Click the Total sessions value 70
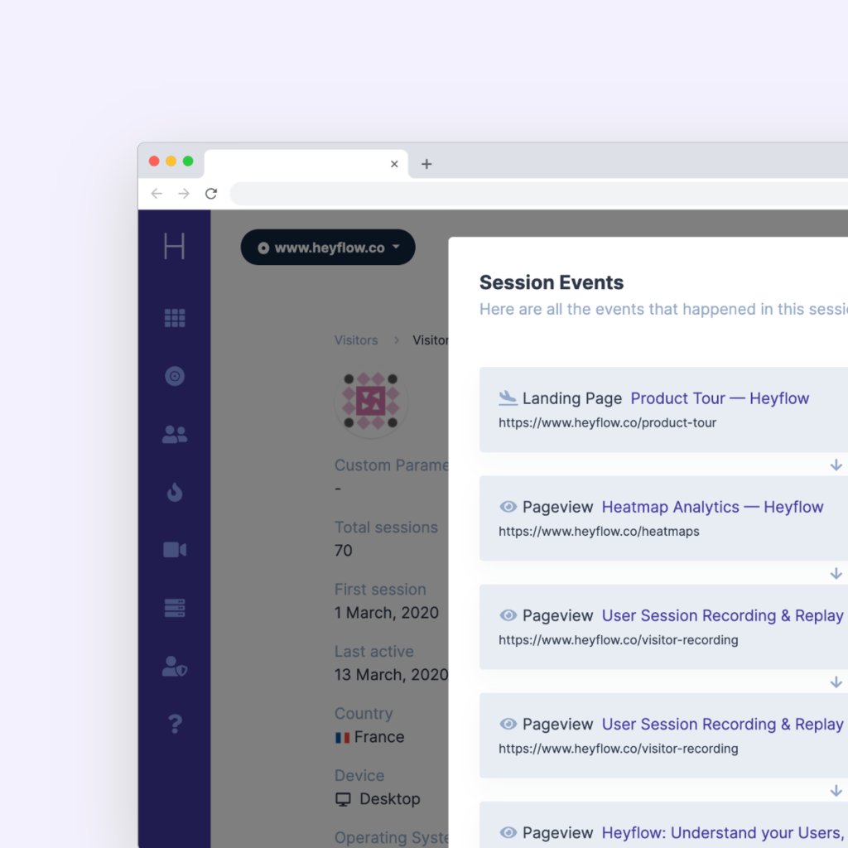Image resolution: width=848 pixels, height=848 pixels. [x=344, y=551]
